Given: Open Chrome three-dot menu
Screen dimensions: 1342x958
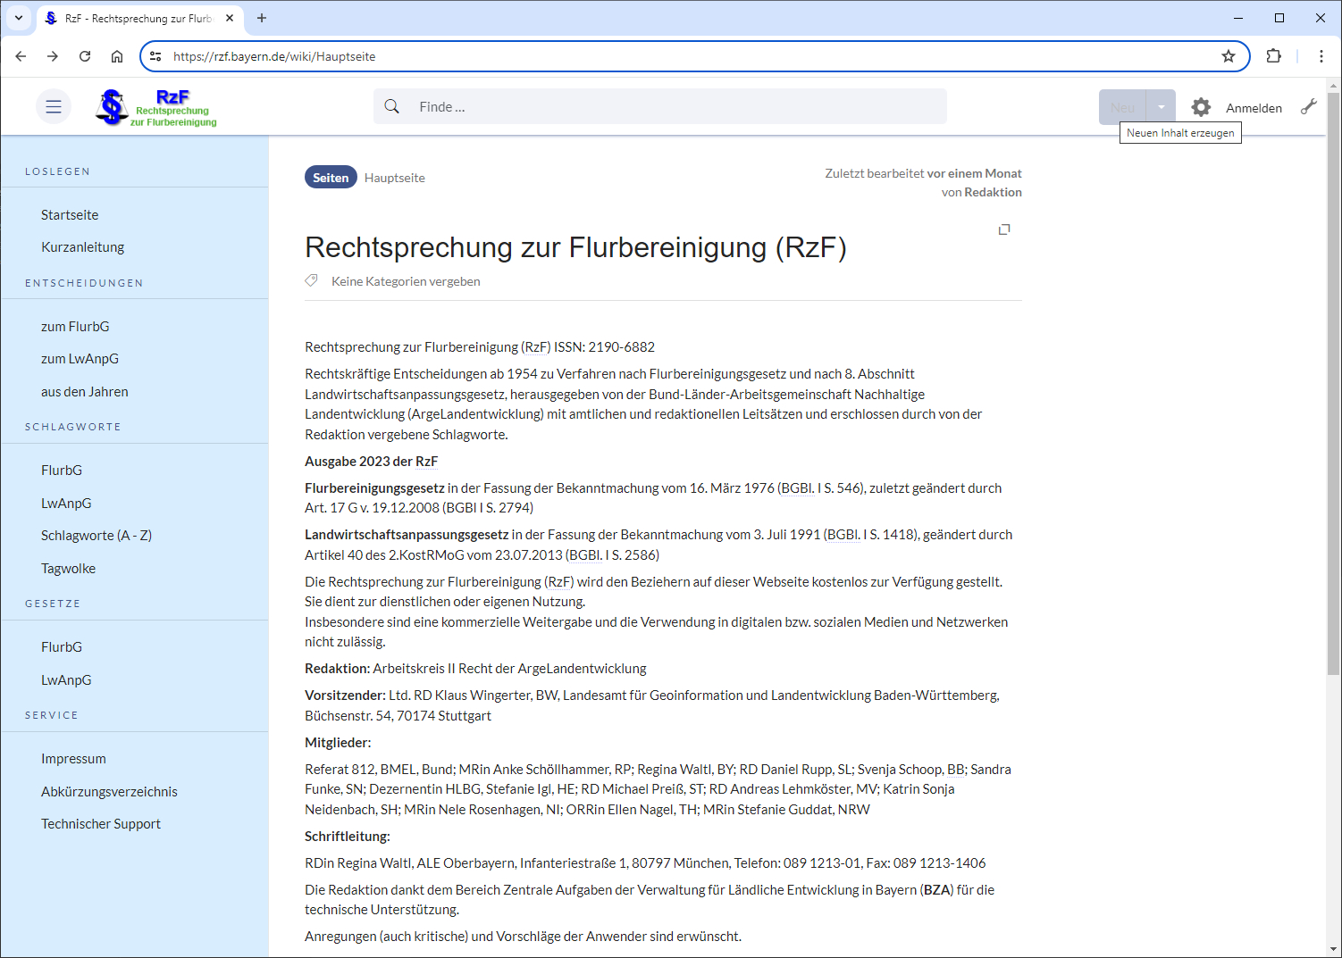Looking at the screenshot, I should point(1321,56).
